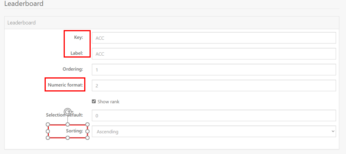Click the Ordering: field label
346x154 pixels.
[x=73, y=69]
